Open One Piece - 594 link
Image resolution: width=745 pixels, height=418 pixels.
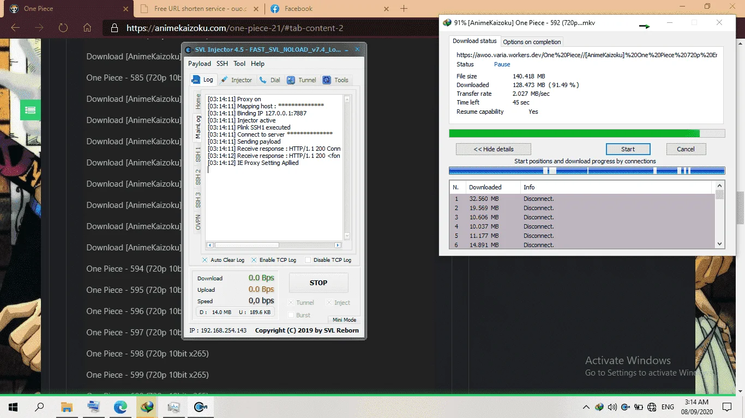click(x=134, y=269)
